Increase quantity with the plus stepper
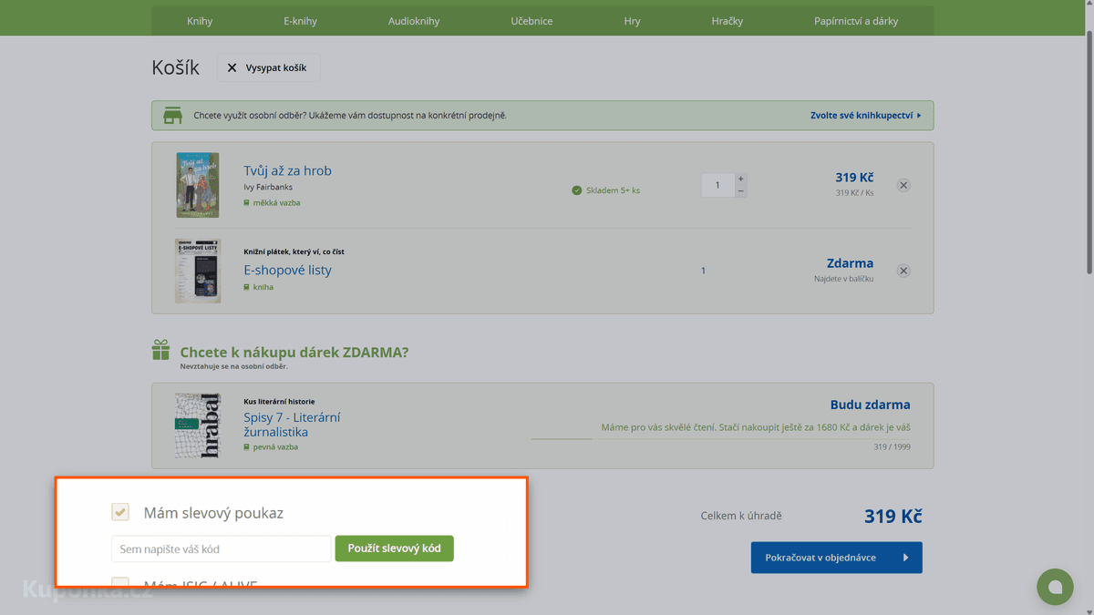The width and height of the screenshot is (1094, 615). click(x=741, y=179)
